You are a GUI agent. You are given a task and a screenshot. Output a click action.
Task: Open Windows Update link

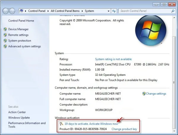point(19,117)
